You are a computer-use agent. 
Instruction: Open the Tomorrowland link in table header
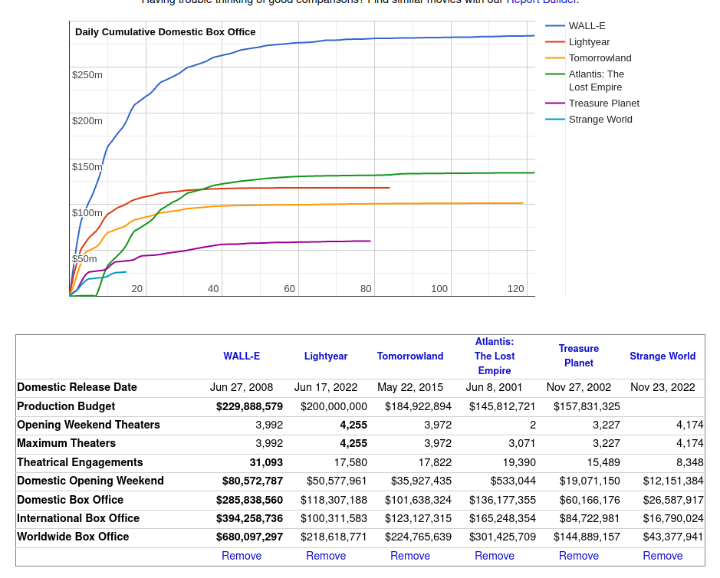coord(410,356)
